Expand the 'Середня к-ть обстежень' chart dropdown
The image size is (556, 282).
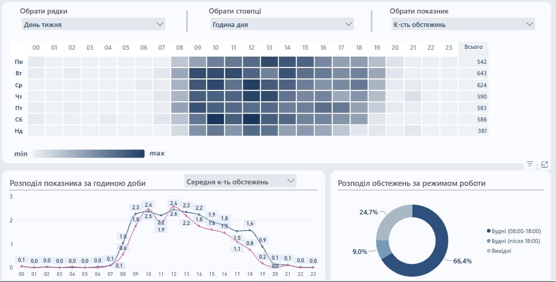pyautogui.click(x=240, y=181)
